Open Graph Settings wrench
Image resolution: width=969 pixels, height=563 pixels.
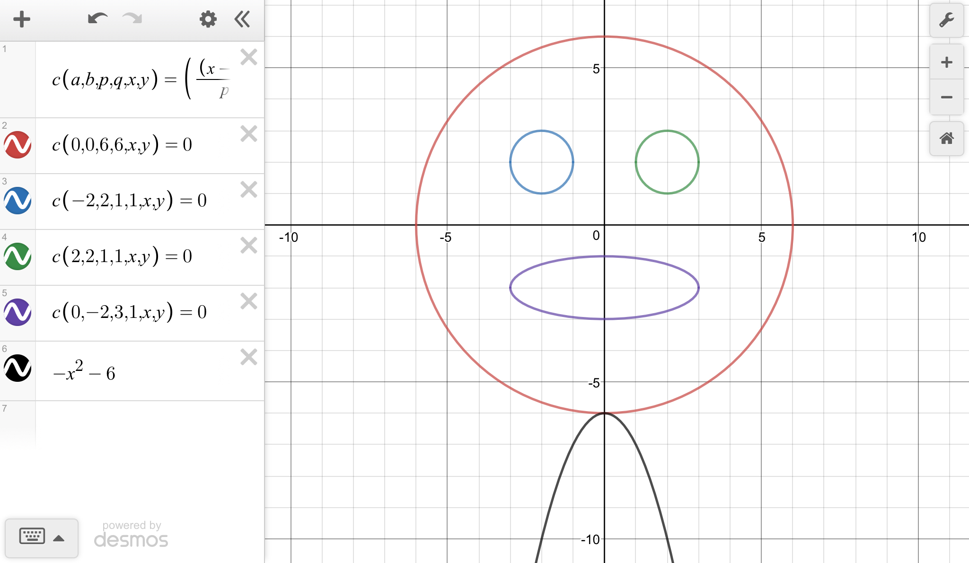click(946, 20)
